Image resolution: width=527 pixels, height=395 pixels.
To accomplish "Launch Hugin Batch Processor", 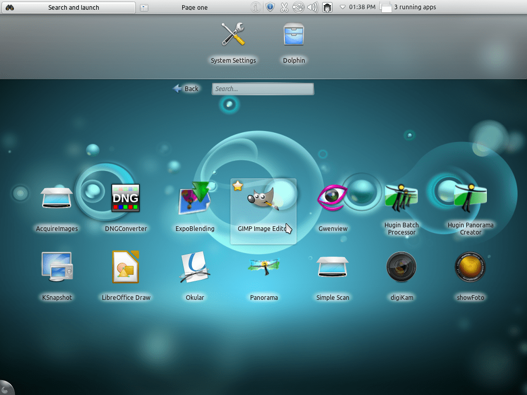I will 401,210.
